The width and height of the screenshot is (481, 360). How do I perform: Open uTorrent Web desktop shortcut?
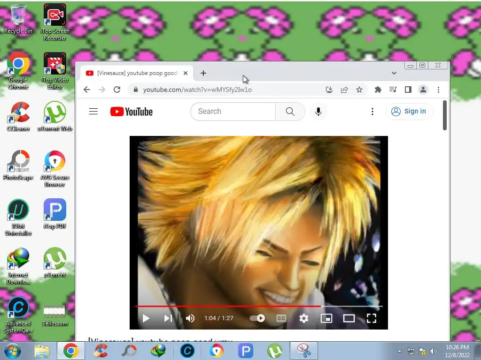click(x=54, y=116)
